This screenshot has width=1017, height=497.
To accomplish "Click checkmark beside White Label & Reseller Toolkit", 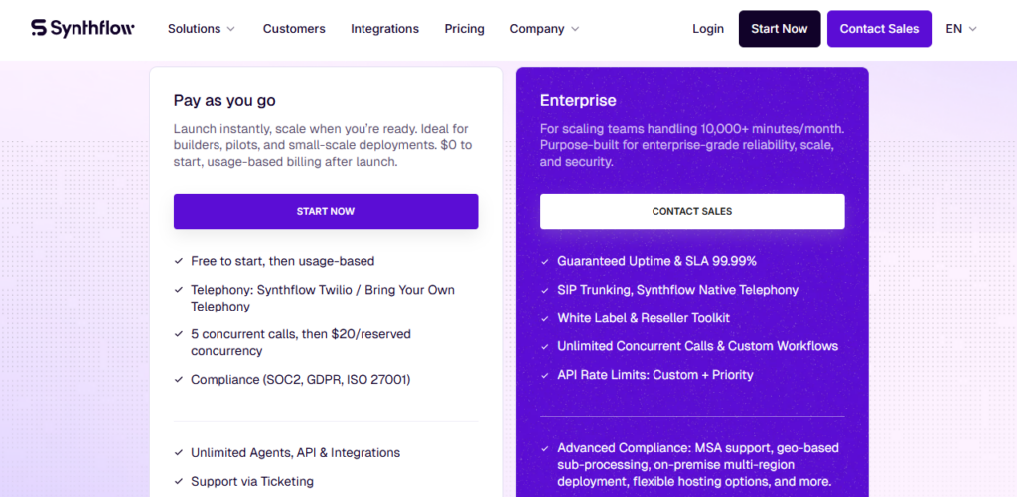I will click(545, 318).
